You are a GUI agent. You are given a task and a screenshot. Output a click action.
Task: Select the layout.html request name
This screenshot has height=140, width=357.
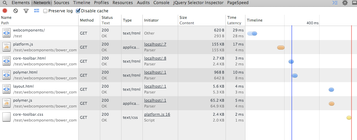23,87
